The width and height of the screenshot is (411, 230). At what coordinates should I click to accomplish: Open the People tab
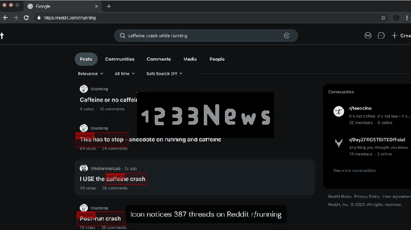(x=217, y=59)
